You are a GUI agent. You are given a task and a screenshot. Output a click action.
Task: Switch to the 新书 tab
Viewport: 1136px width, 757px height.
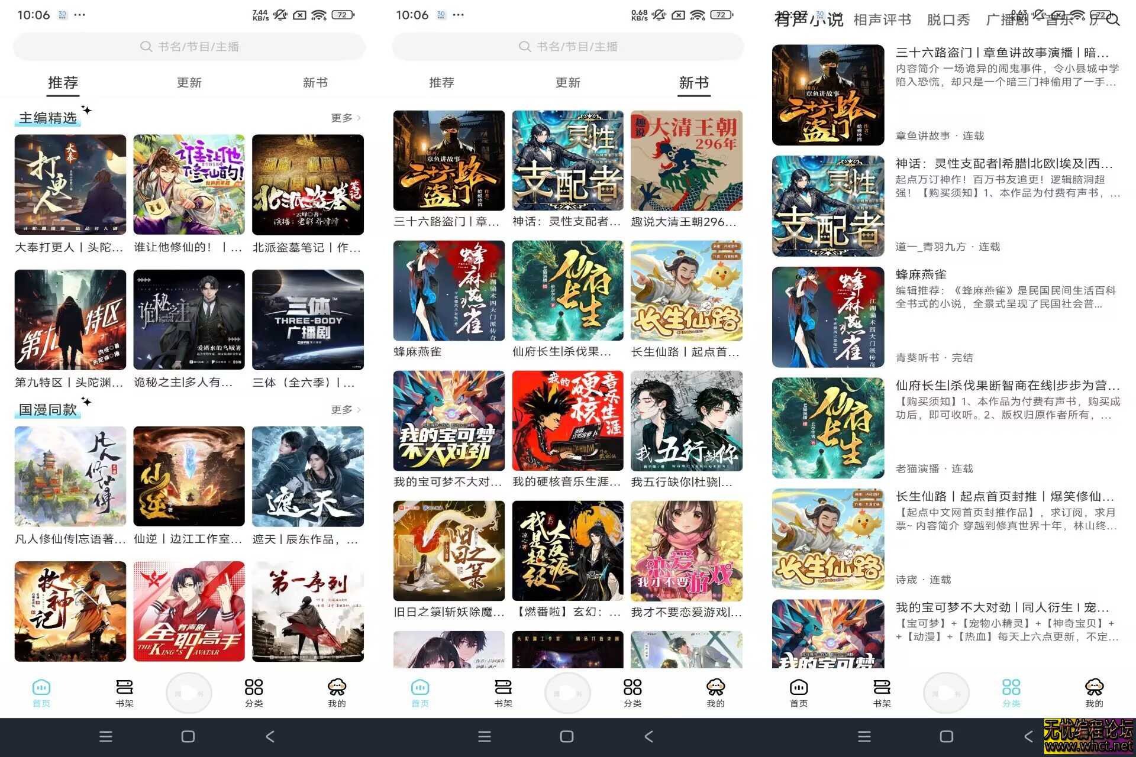click(315, 83)
